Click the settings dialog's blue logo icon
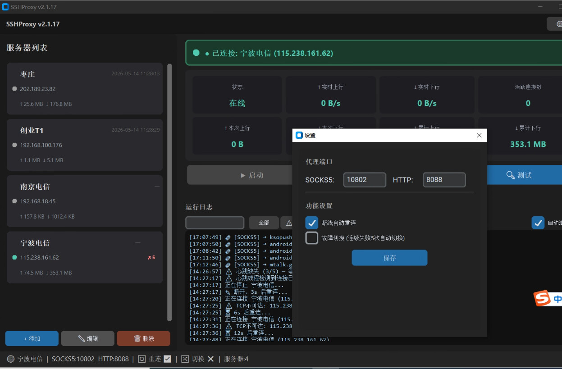Image resolution: width=562 pixels, height=369 pixels. pos(299,135)
